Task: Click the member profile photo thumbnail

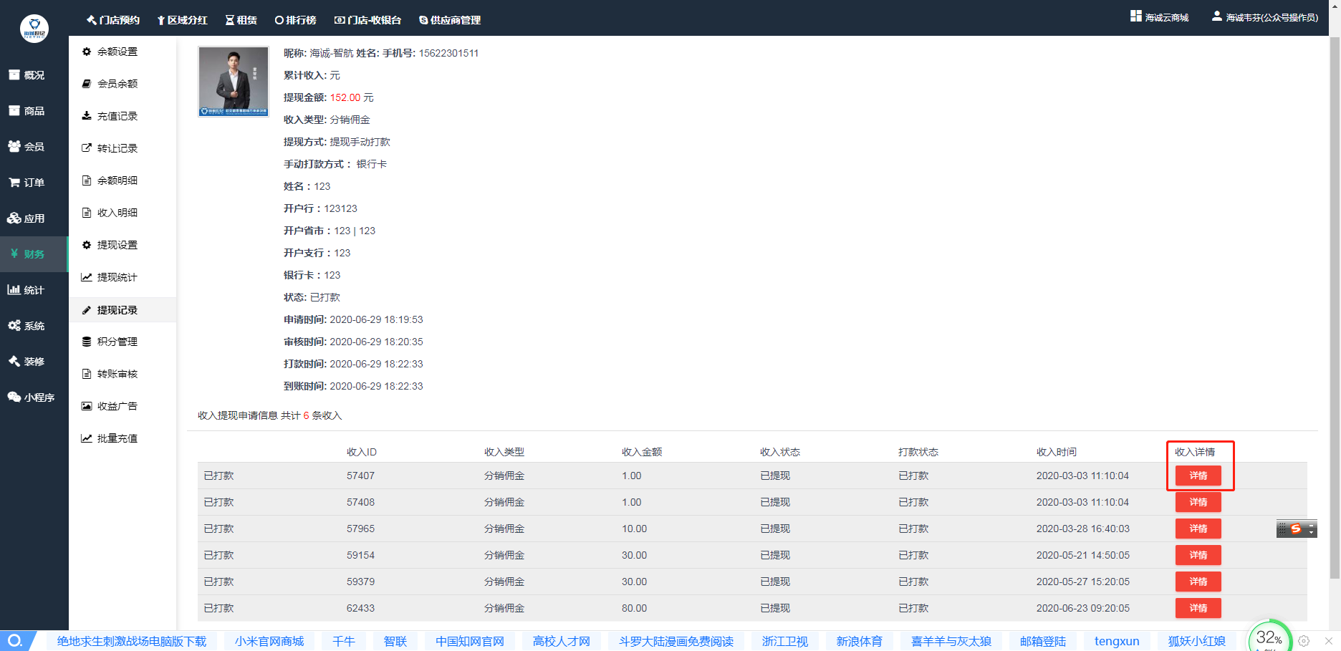Action: (234, 82)
